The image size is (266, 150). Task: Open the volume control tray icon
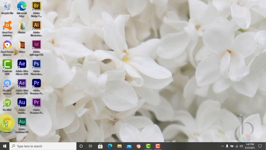coord(241,146)
